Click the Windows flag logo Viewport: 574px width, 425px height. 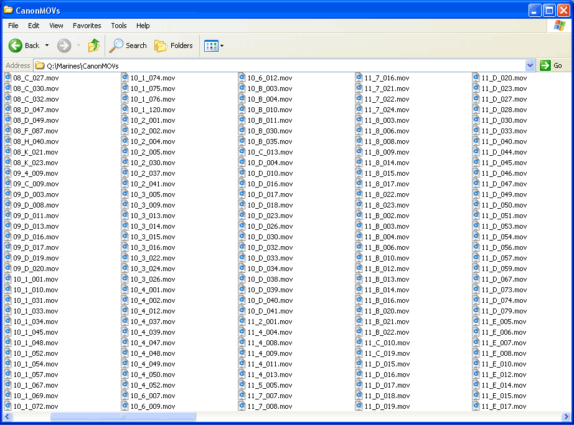point(559,26)
